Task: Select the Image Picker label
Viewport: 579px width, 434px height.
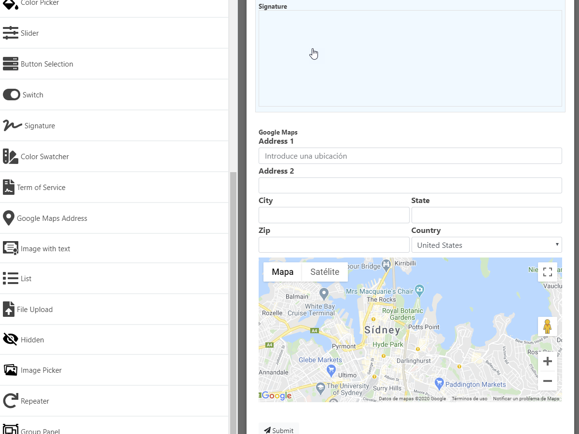Action: tap(41, 370)
